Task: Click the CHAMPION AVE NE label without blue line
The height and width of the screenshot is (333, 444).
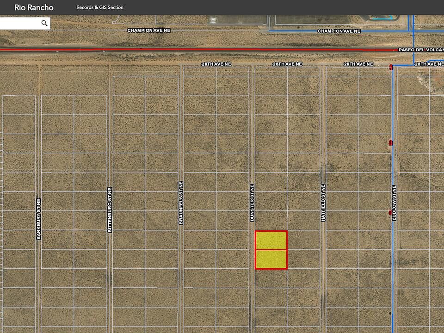Action: coord(148,31)
